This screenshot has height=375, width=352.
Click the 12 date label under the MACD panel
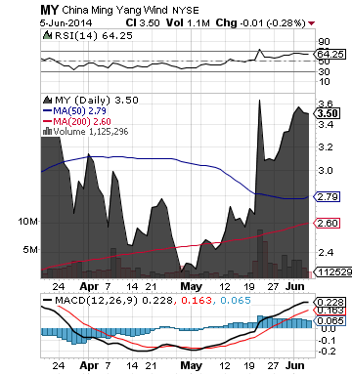(x=225, y=365)
